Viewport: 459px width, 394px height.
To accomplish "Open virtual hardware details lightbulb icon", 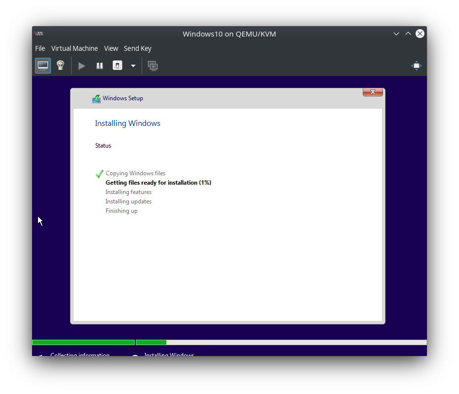I will click(x=61, y=66).
